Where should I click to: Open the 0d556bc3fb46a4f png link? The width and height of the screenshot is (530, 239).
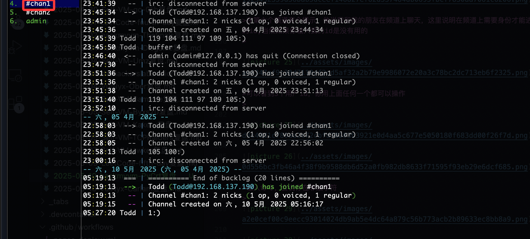coord(385,167)
